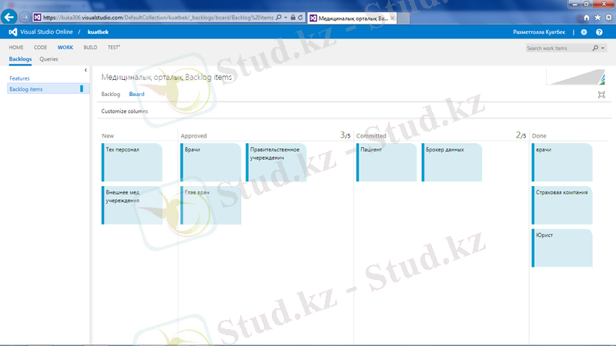Click the Approved column header

coord(194,136)
